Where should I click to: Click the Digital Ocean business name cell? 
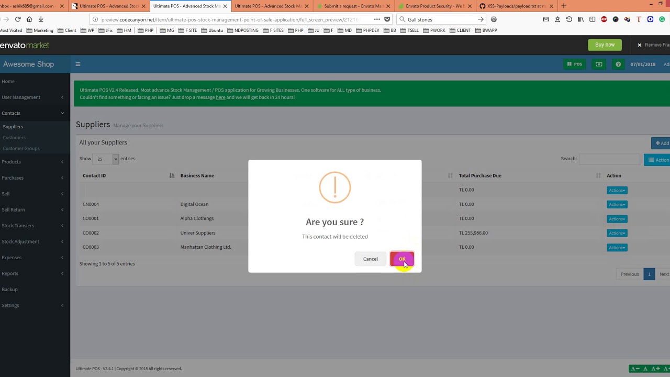tap(194, 204)
